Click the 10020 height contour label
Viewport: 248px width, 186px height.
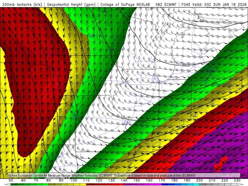(x=142, y=121)
